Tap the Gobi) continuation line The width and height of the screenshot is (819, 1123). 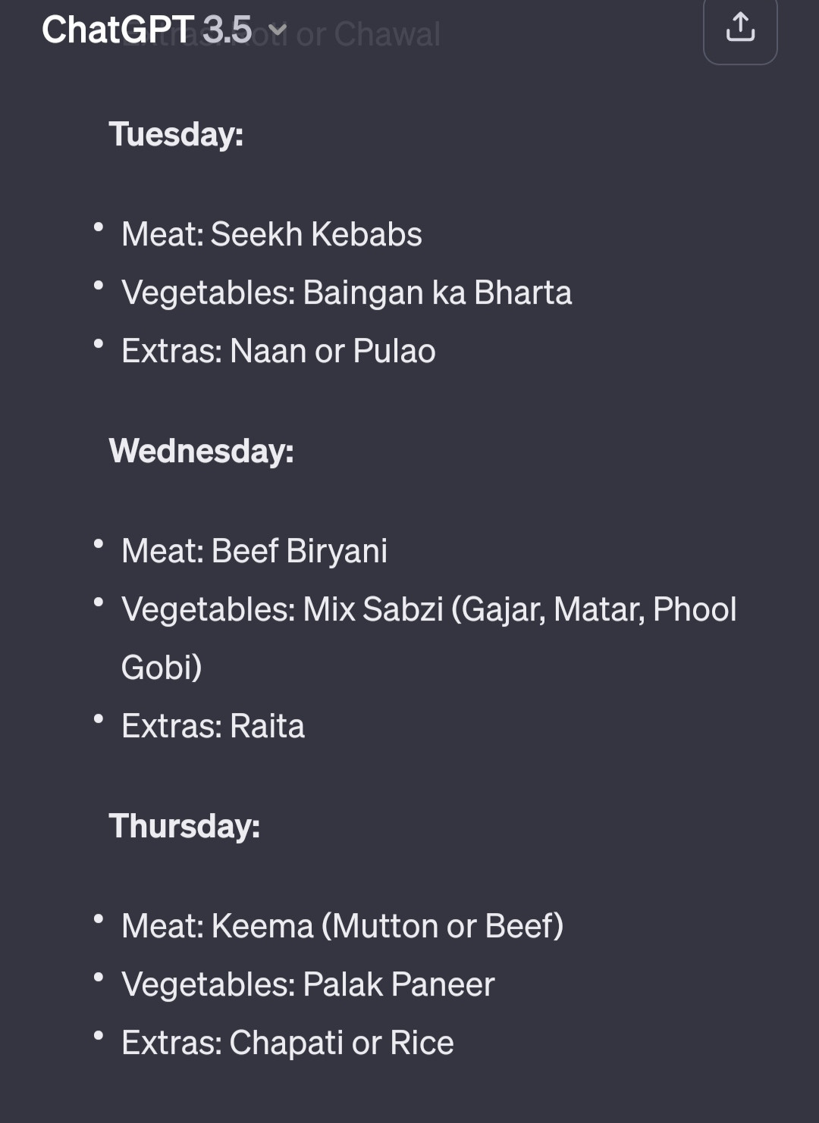click(162, 668)
